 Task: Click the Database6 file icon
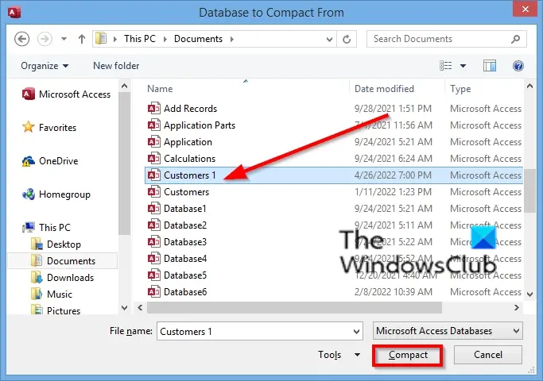pyautogui.click(x=154, y=292)
